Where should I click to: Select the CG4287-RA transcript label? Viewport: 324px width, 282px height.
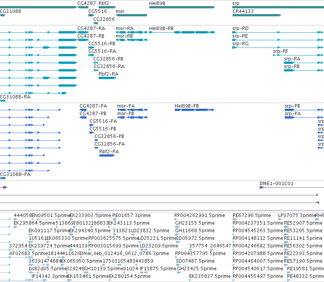coord(91,29)
